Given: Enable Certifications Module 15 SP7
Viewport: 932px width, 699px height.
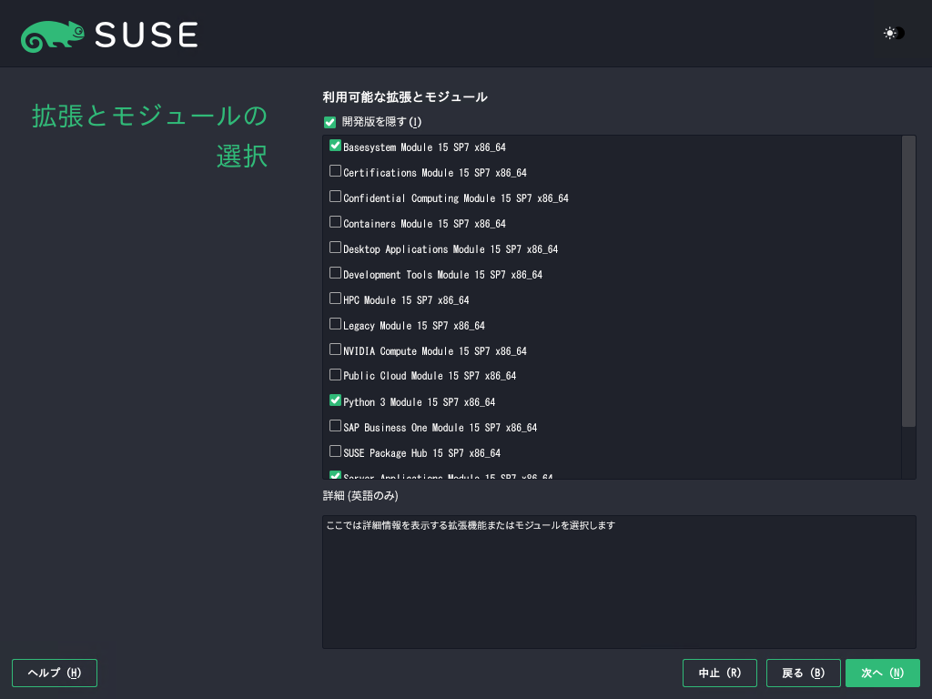Looking at the screenshot, I should click(336, 171).
